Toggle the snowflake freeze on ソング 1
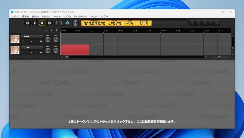The height and width of the screenshot is (138, 244). point(41,52)
